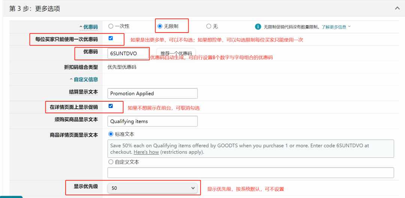Click the 折扣码组合类型 label
The image size is (405, 198).
81,67
